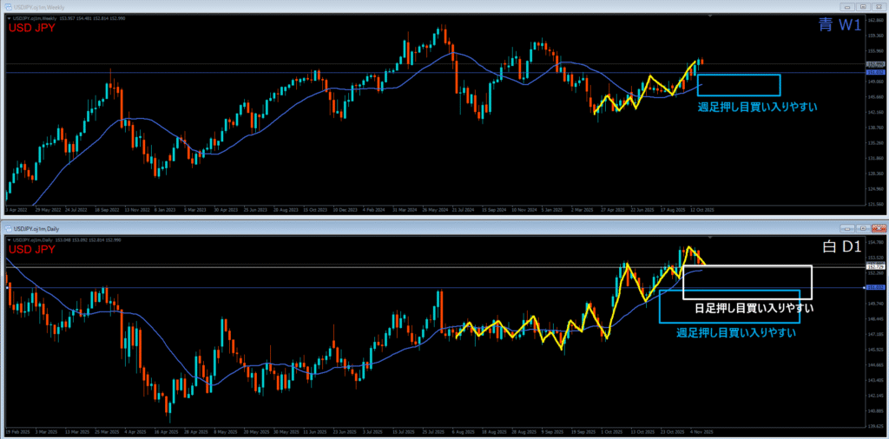Viewport: 889px width, 439px height.
Task: Click the red USD JPY label on Weekly chart
Action: [31, 29]
